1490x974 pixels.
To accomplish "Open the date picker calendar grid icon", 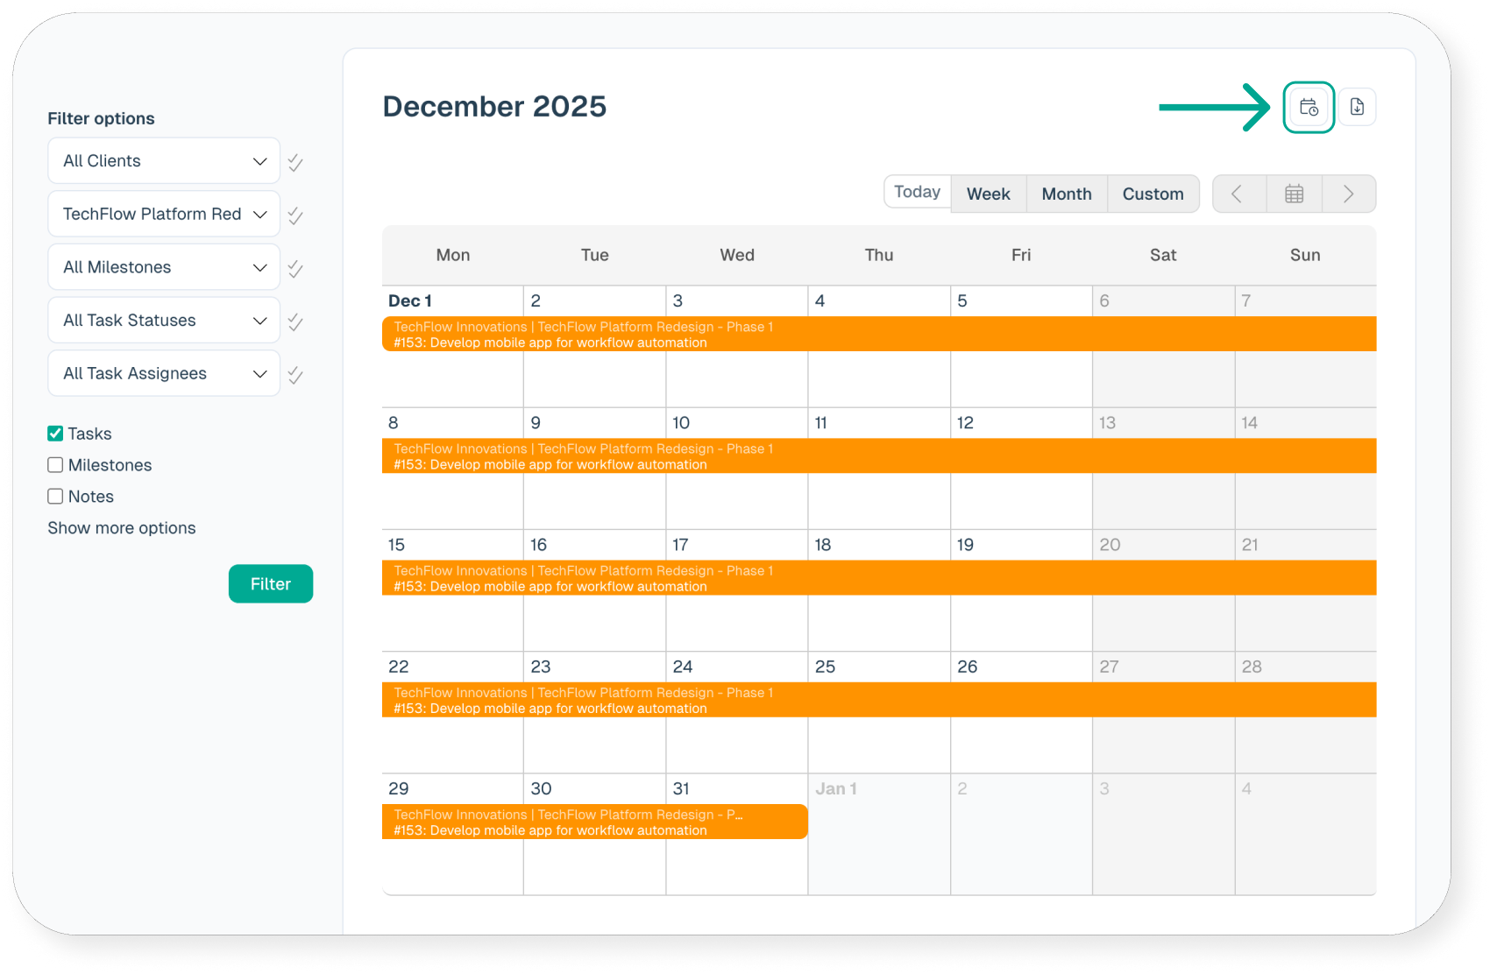I will point(1294,194).
